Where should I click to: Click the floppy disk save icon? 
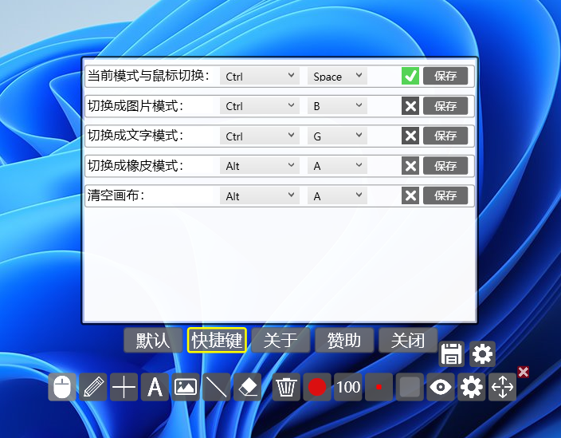(x=452, y=354)
